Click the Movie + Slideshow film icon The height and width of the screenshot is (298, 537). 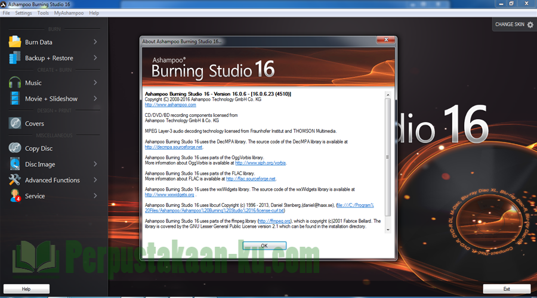15,98
